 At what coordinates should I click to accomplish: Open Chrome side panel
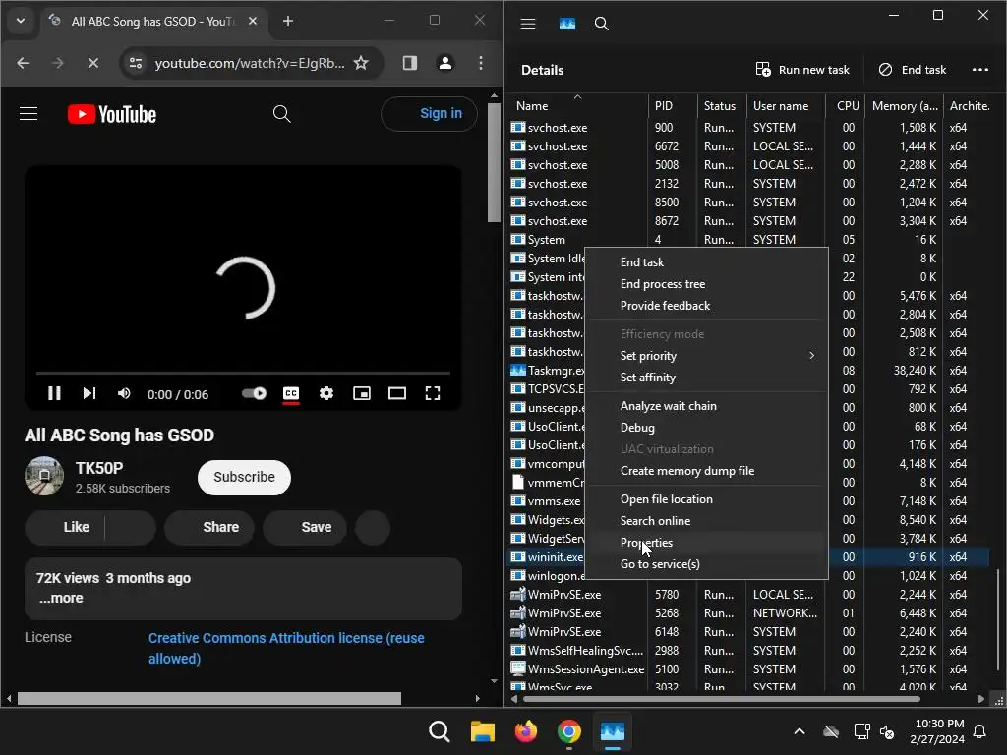[410, 63]
